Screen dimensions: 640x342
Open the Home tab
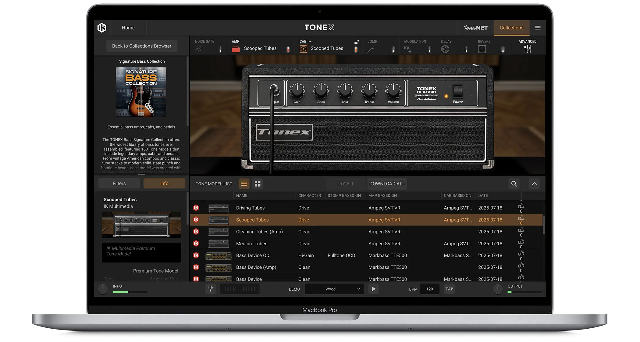tap(128, 28)
